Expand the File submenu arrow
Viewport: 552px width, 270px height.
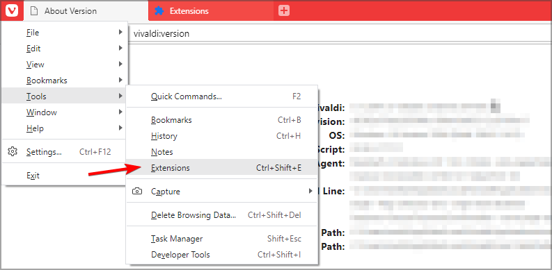point(120,32)
